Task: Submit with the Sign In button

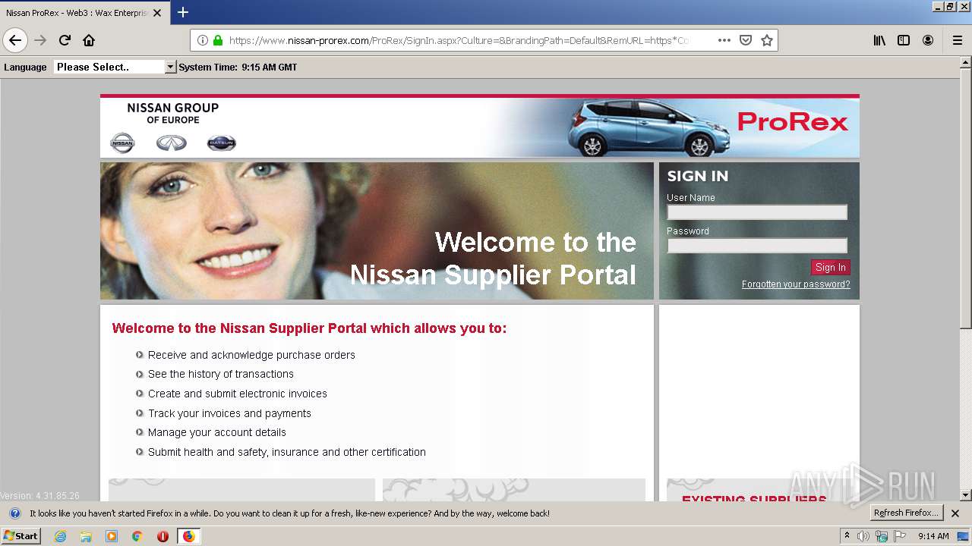Action: point(831,267)
